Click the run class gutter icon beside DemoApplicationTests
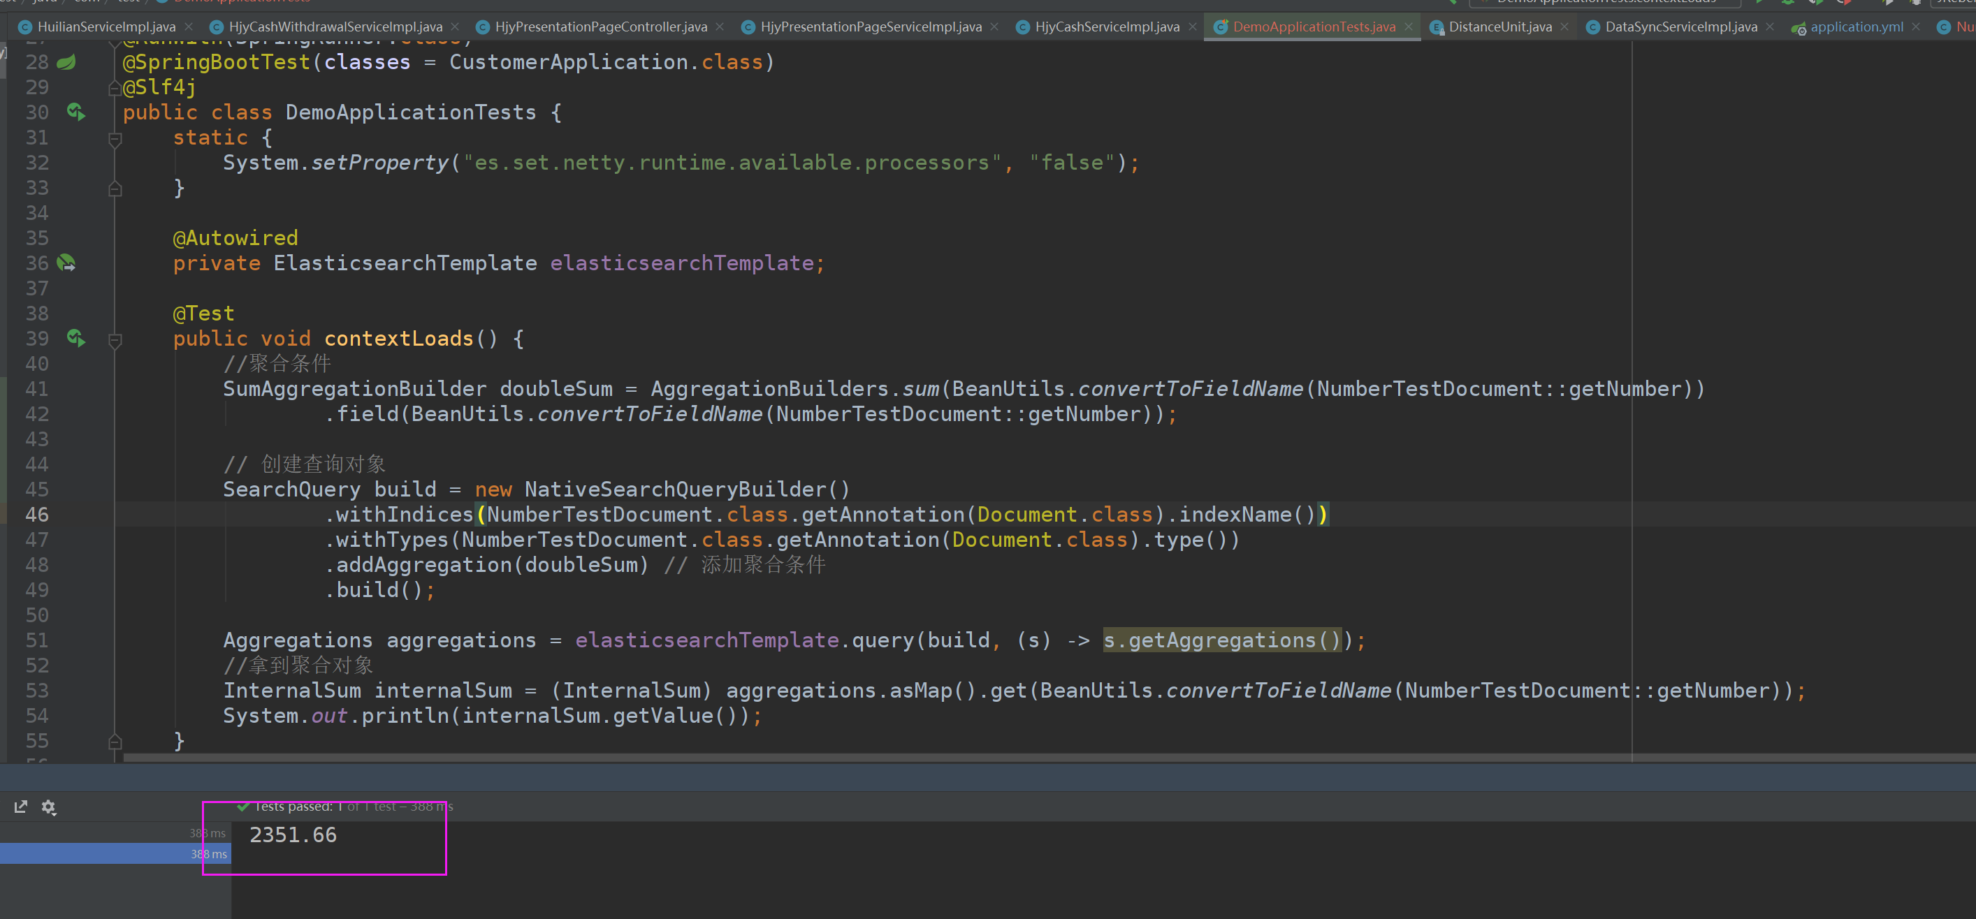1976x919 pixels. coord(75,112)
